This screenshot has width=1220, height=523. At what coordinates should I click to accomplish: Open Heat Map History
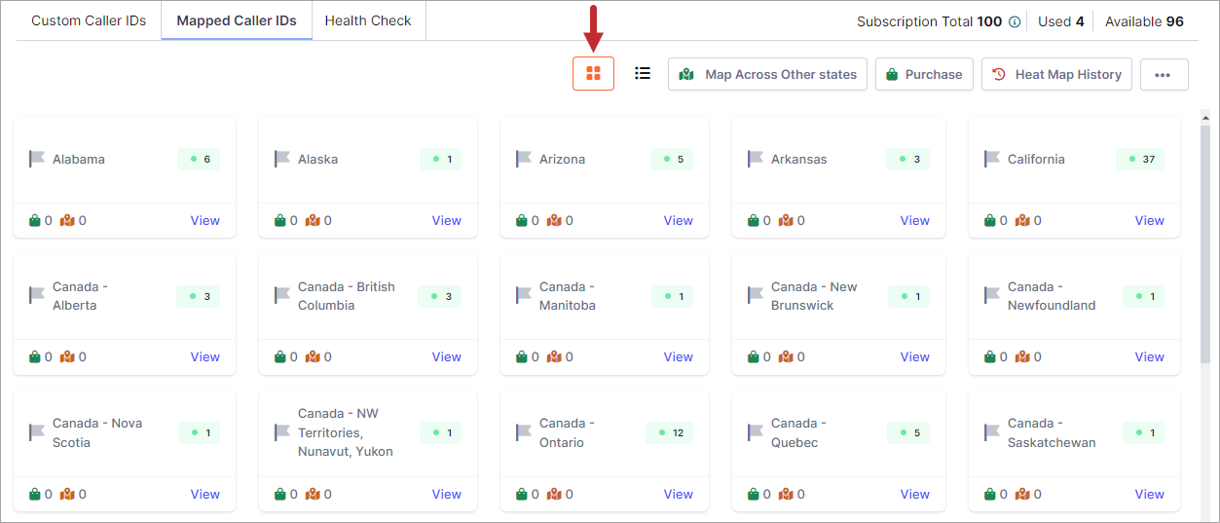[x=1056, y=74]
